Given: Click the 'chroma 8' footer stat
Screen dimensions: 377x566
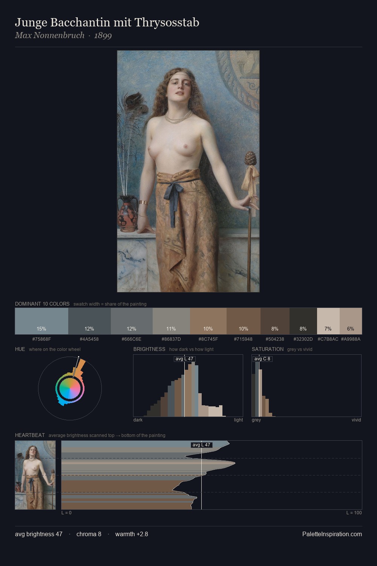Looking at the screenshot, I should point(89,534).
